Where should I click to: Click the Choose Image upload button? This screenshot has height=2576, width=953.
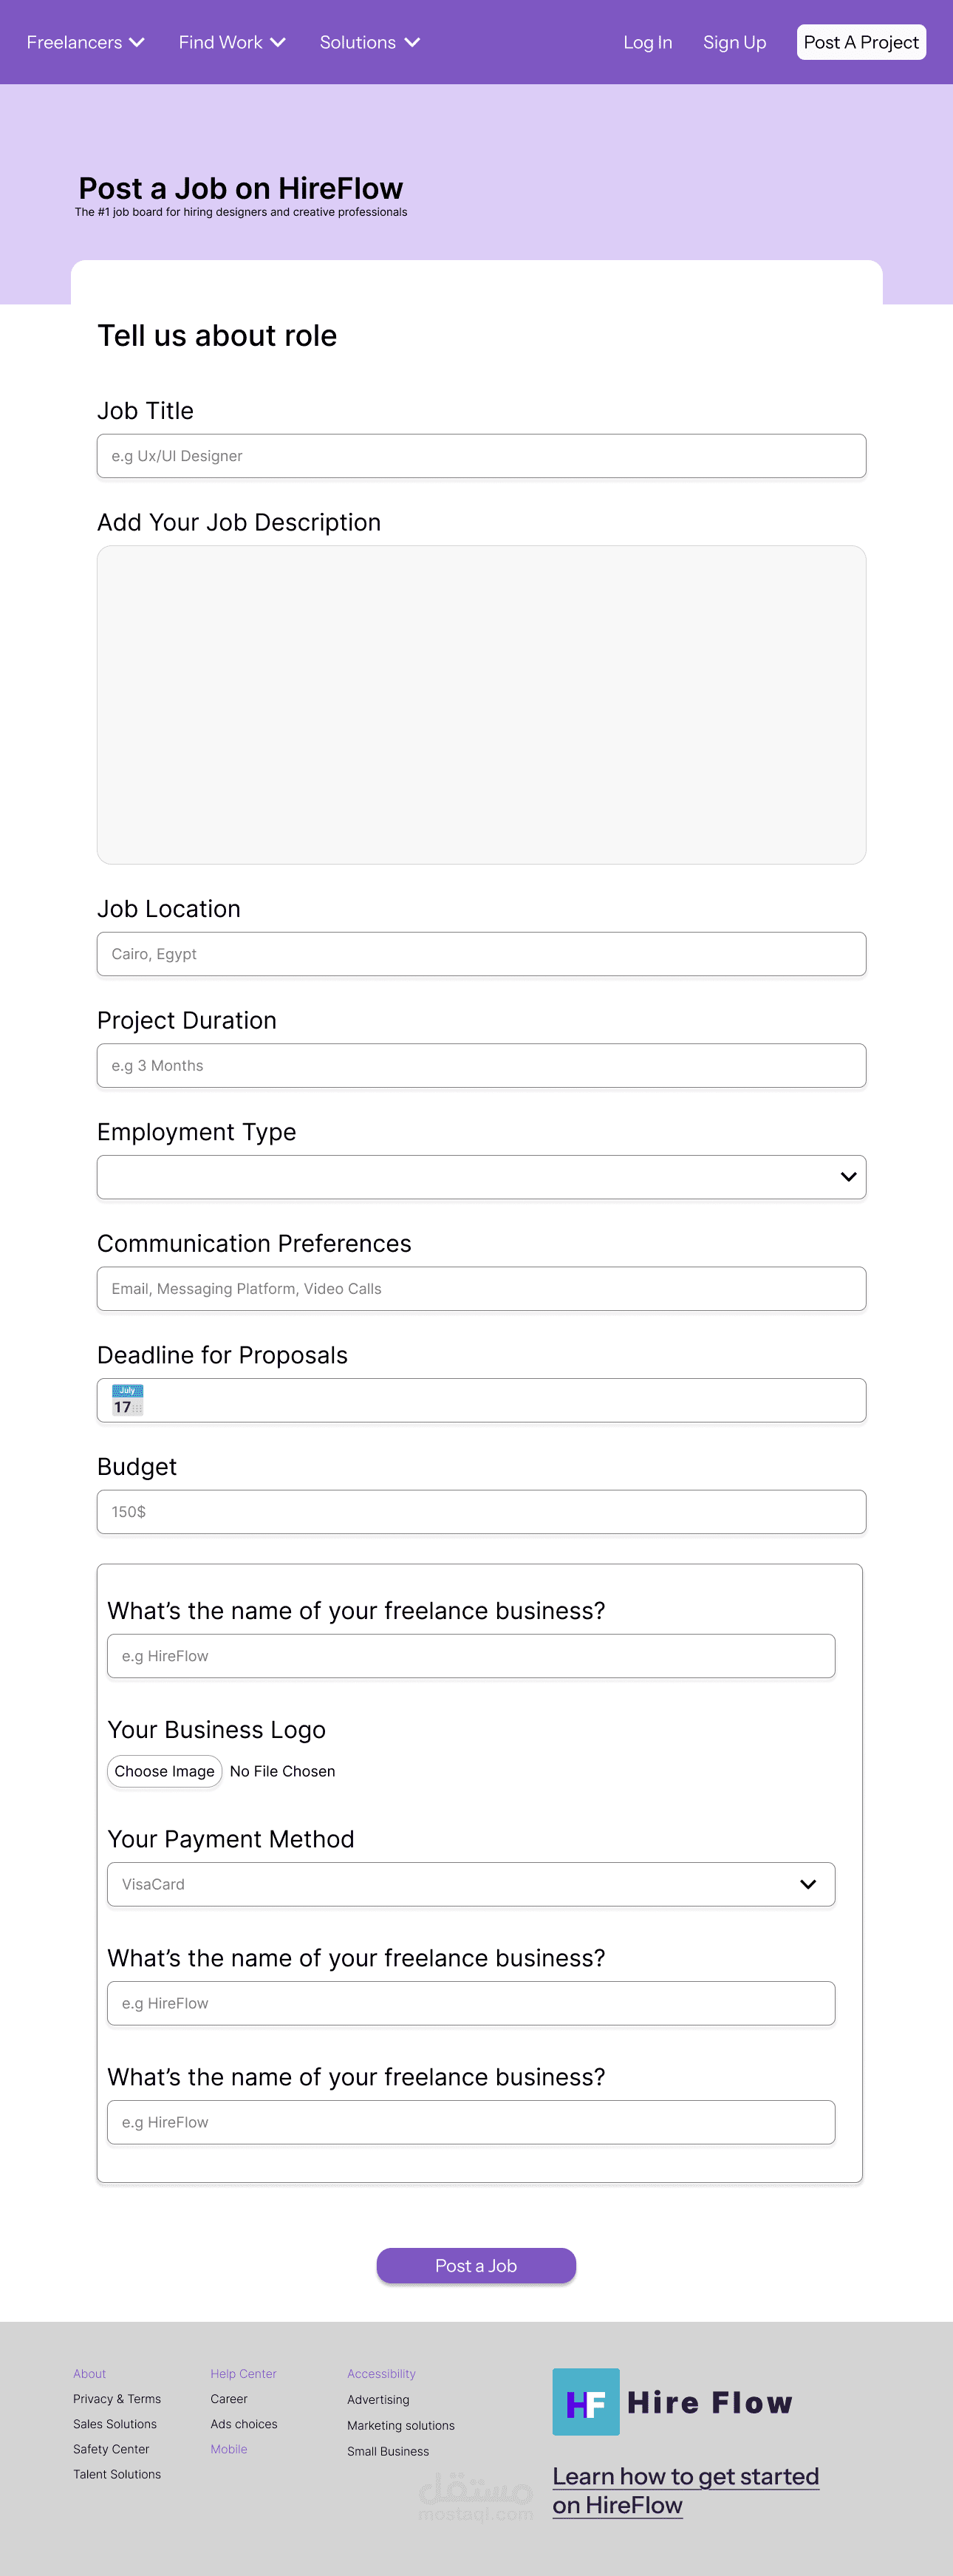tap(164, 1771)
